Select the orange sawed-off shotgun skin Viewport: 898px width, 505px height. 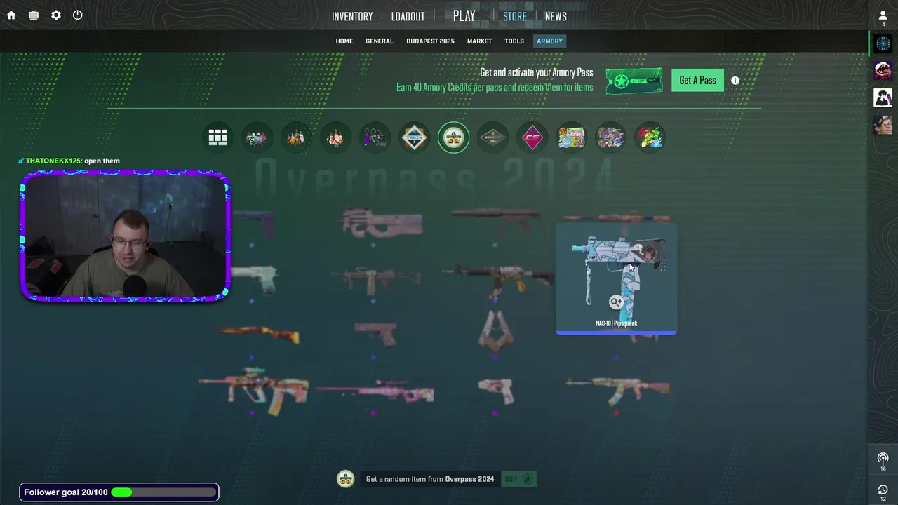pos(259,333)
